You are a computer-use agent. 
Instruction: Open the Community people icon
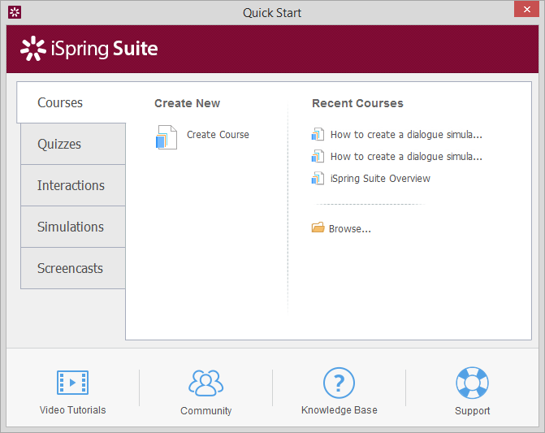[x=205, y=383]
